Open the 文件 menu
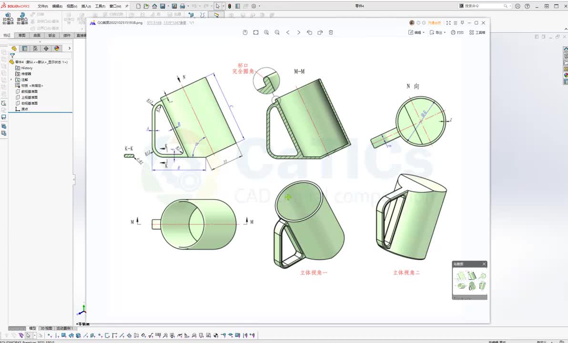Viewport: 568px width, 343px height. click(43, 6)
